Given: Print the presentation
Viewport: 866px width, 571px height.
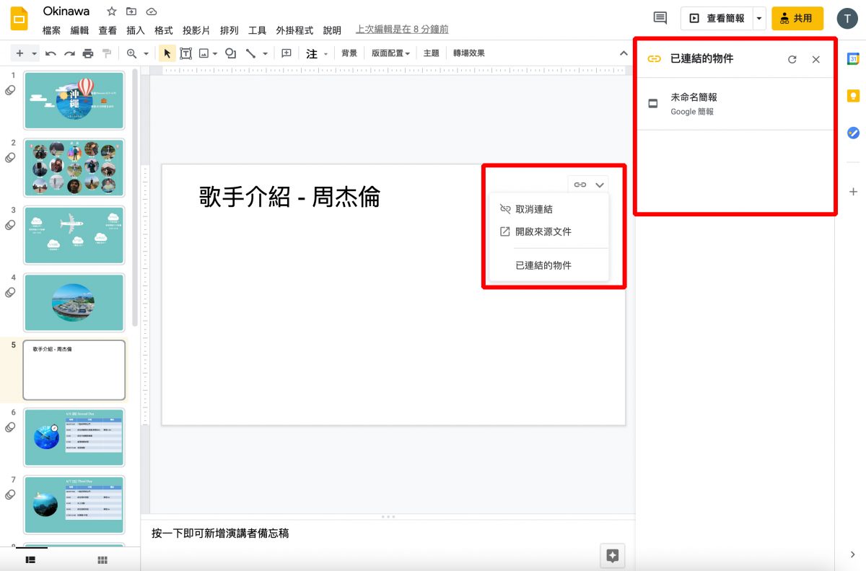Looking at the screenshot, I should click(88, 53).
